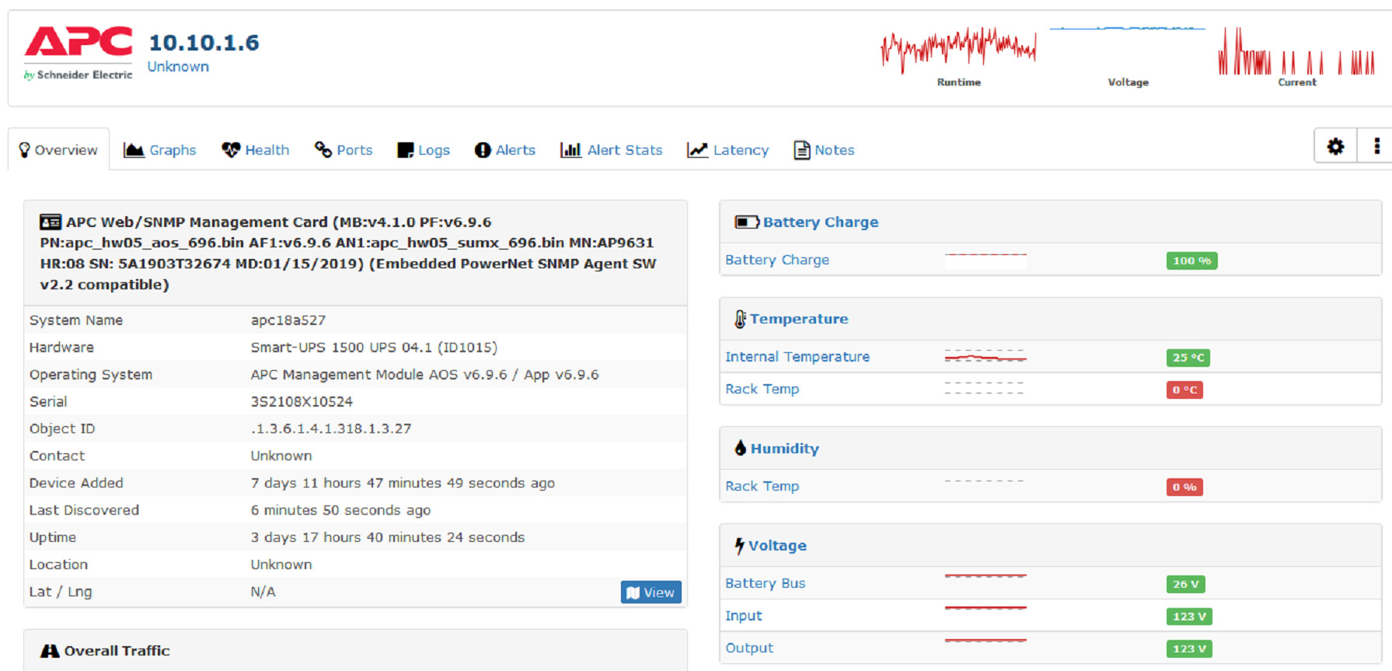Click the 100 % battery badge
Viewport: 1392px width, 671px height.
pyautogui.click(x=1191, y=260)
